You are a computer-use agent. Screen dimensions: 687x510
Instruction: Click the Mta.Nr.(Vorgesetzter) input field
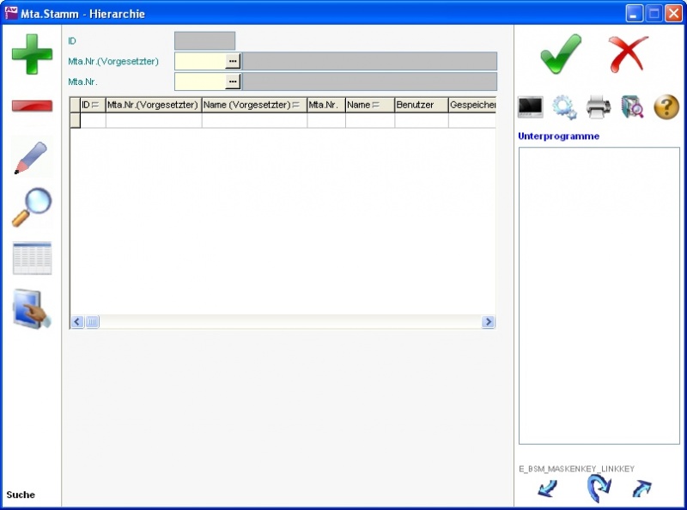[x=200, y=61]
